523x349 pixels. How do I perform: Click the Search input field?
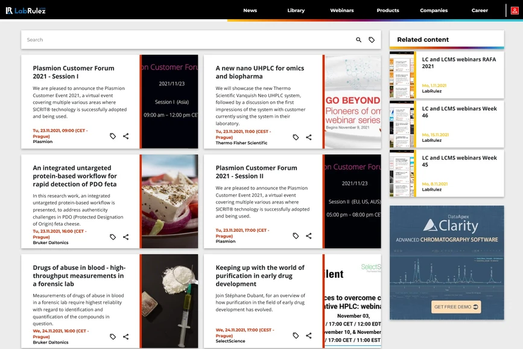[188, 40]
